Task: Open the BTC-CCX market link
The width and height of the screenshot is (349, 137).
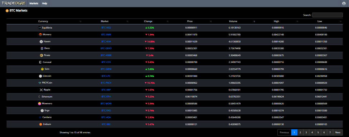Action: [106, 62]
